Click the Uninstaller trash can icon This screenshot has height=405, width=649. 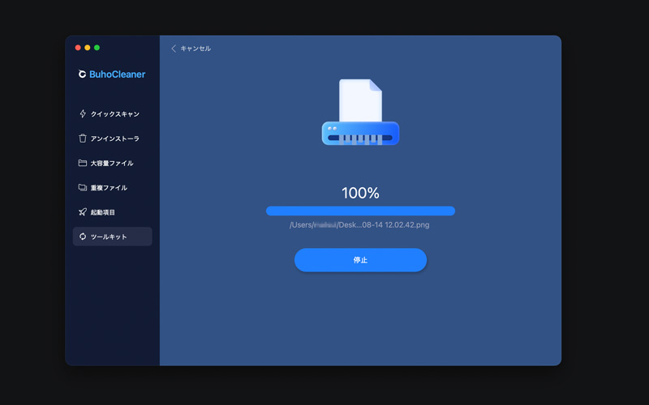83,138
